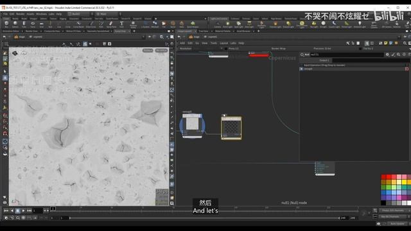Toggle the real-time playback button
The height and width of the screenshot is (231, 411).
pyautogui.click(x=6, y=218)
